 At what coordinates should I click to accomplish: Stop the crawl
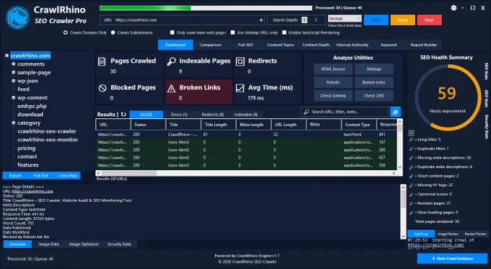[429, 20]
